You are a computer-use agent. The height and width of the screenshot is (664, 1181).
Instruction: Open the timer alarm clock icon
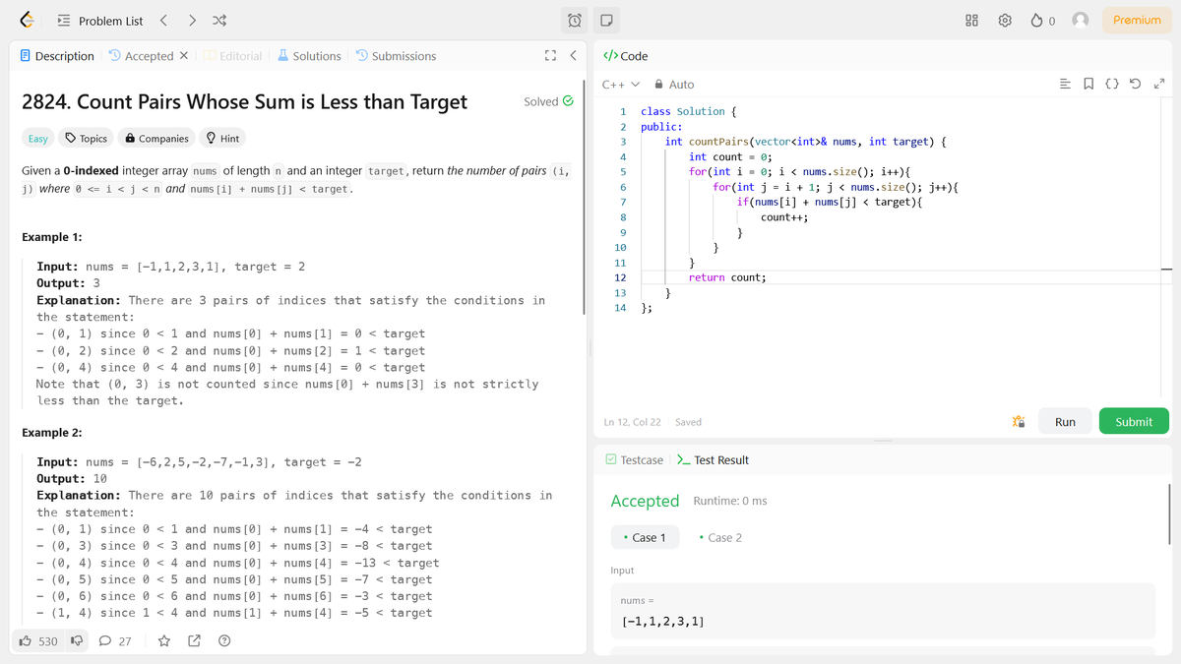click(575, 20)
